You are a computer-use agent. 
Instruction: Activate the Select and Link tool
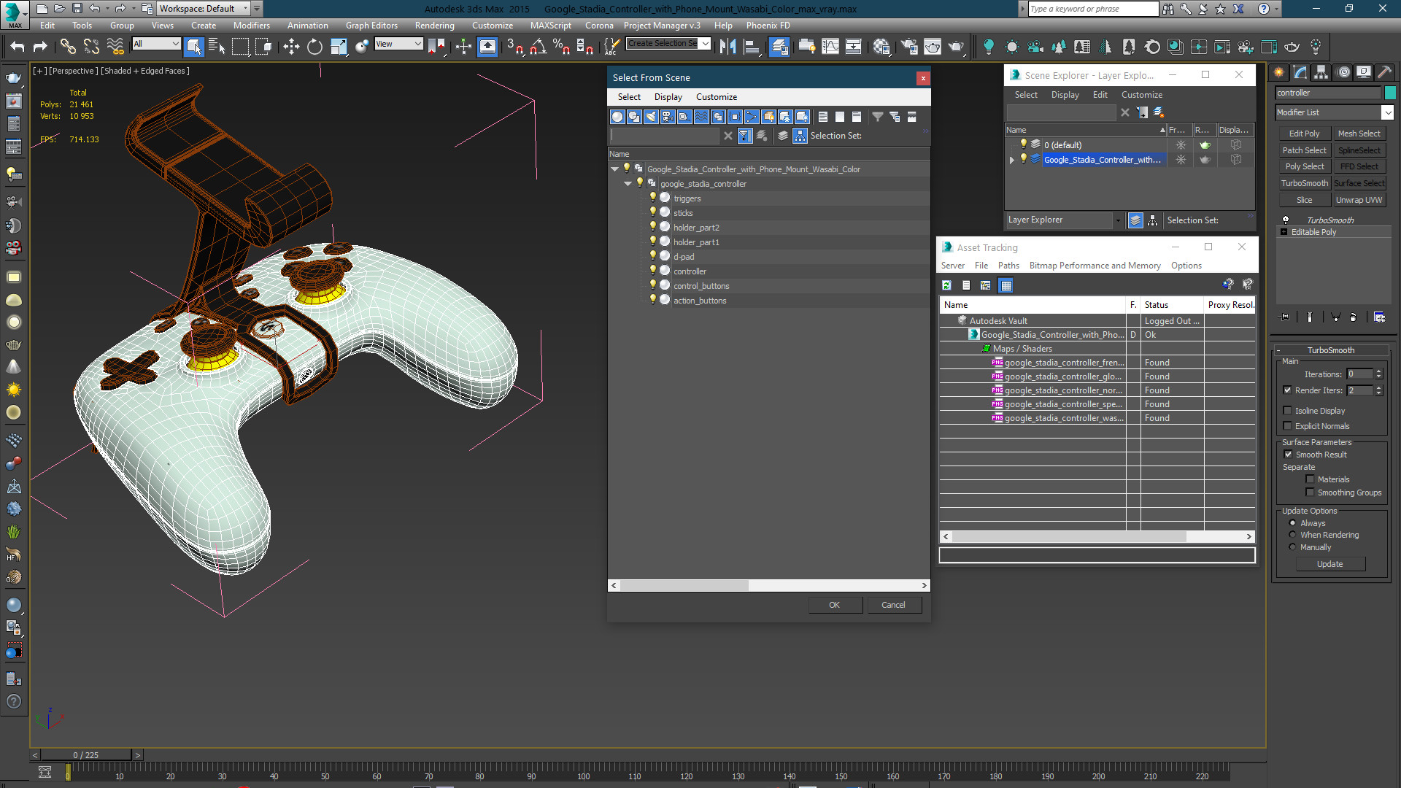pyautogui.click(x=68, y=47)
